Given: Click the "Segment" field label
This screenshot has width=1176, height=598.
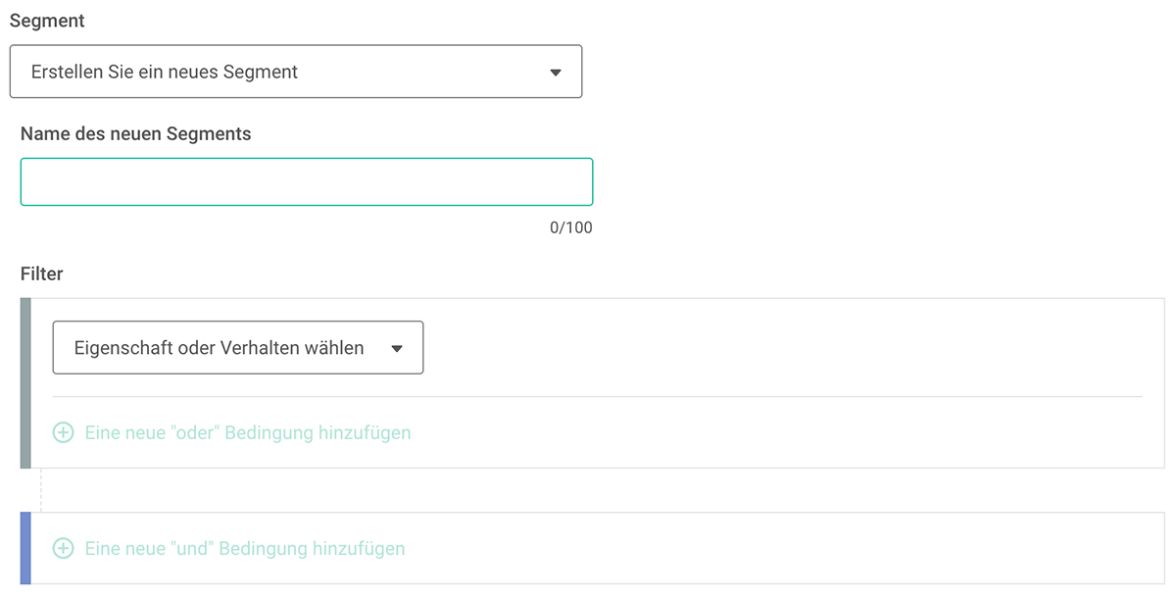Looking at the screenshot, I should coord(47,21).
